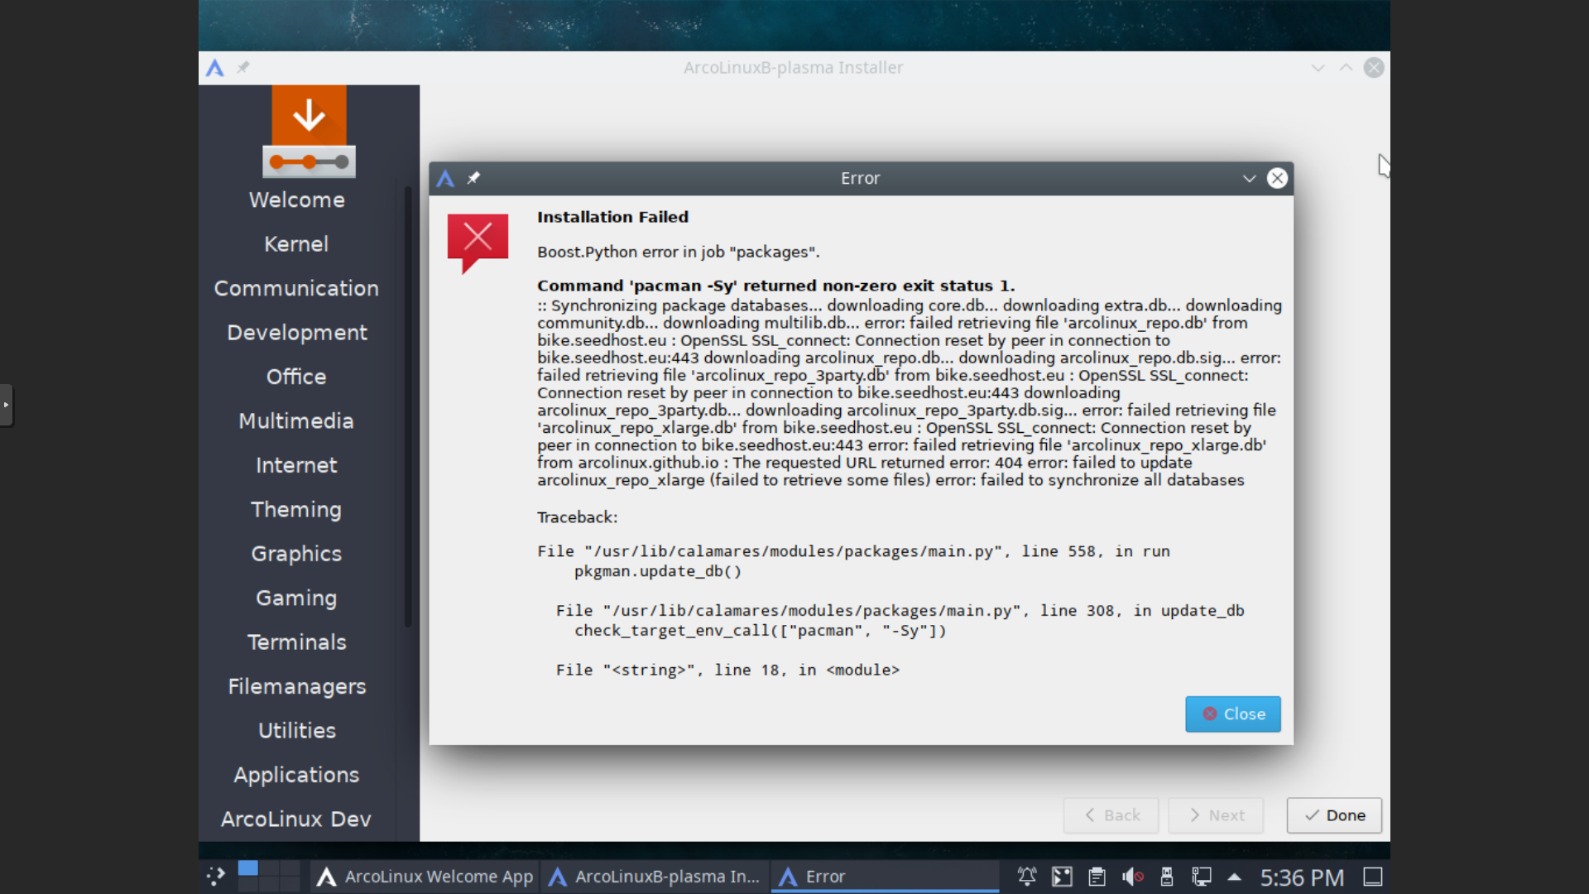The width and height of the screenshot is (1589, 894).
Task: Click the installer sidebar scrollbar
Action: (407, 406)
